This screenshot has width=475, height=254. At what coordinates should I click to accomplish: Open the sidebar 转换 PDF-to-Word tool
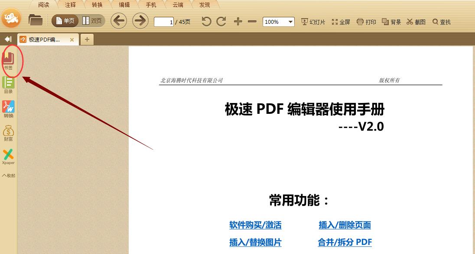8,109
